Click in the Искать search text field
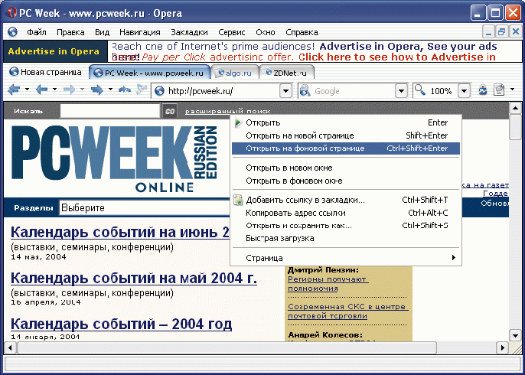525x375 pixels. coord(109,111)
